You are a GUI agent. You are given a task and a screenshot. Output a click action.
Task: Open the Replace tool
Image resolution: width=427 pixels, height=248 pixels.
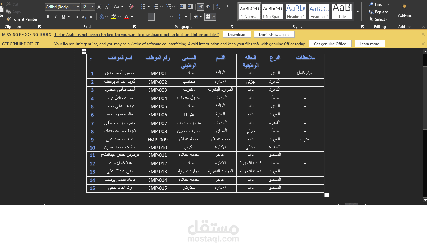(x=378, y=12)
